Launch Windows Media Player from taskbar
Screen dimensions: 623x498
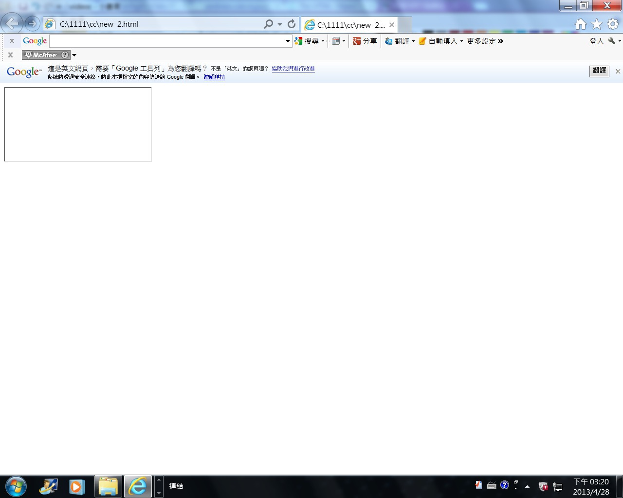77,486
